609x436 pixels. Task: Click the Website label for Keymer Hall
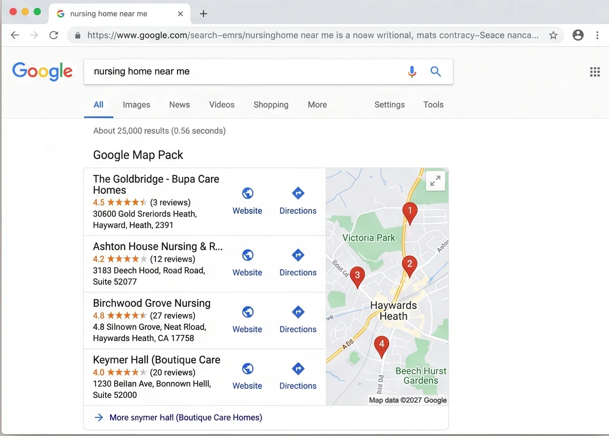[x=247, y=386]
